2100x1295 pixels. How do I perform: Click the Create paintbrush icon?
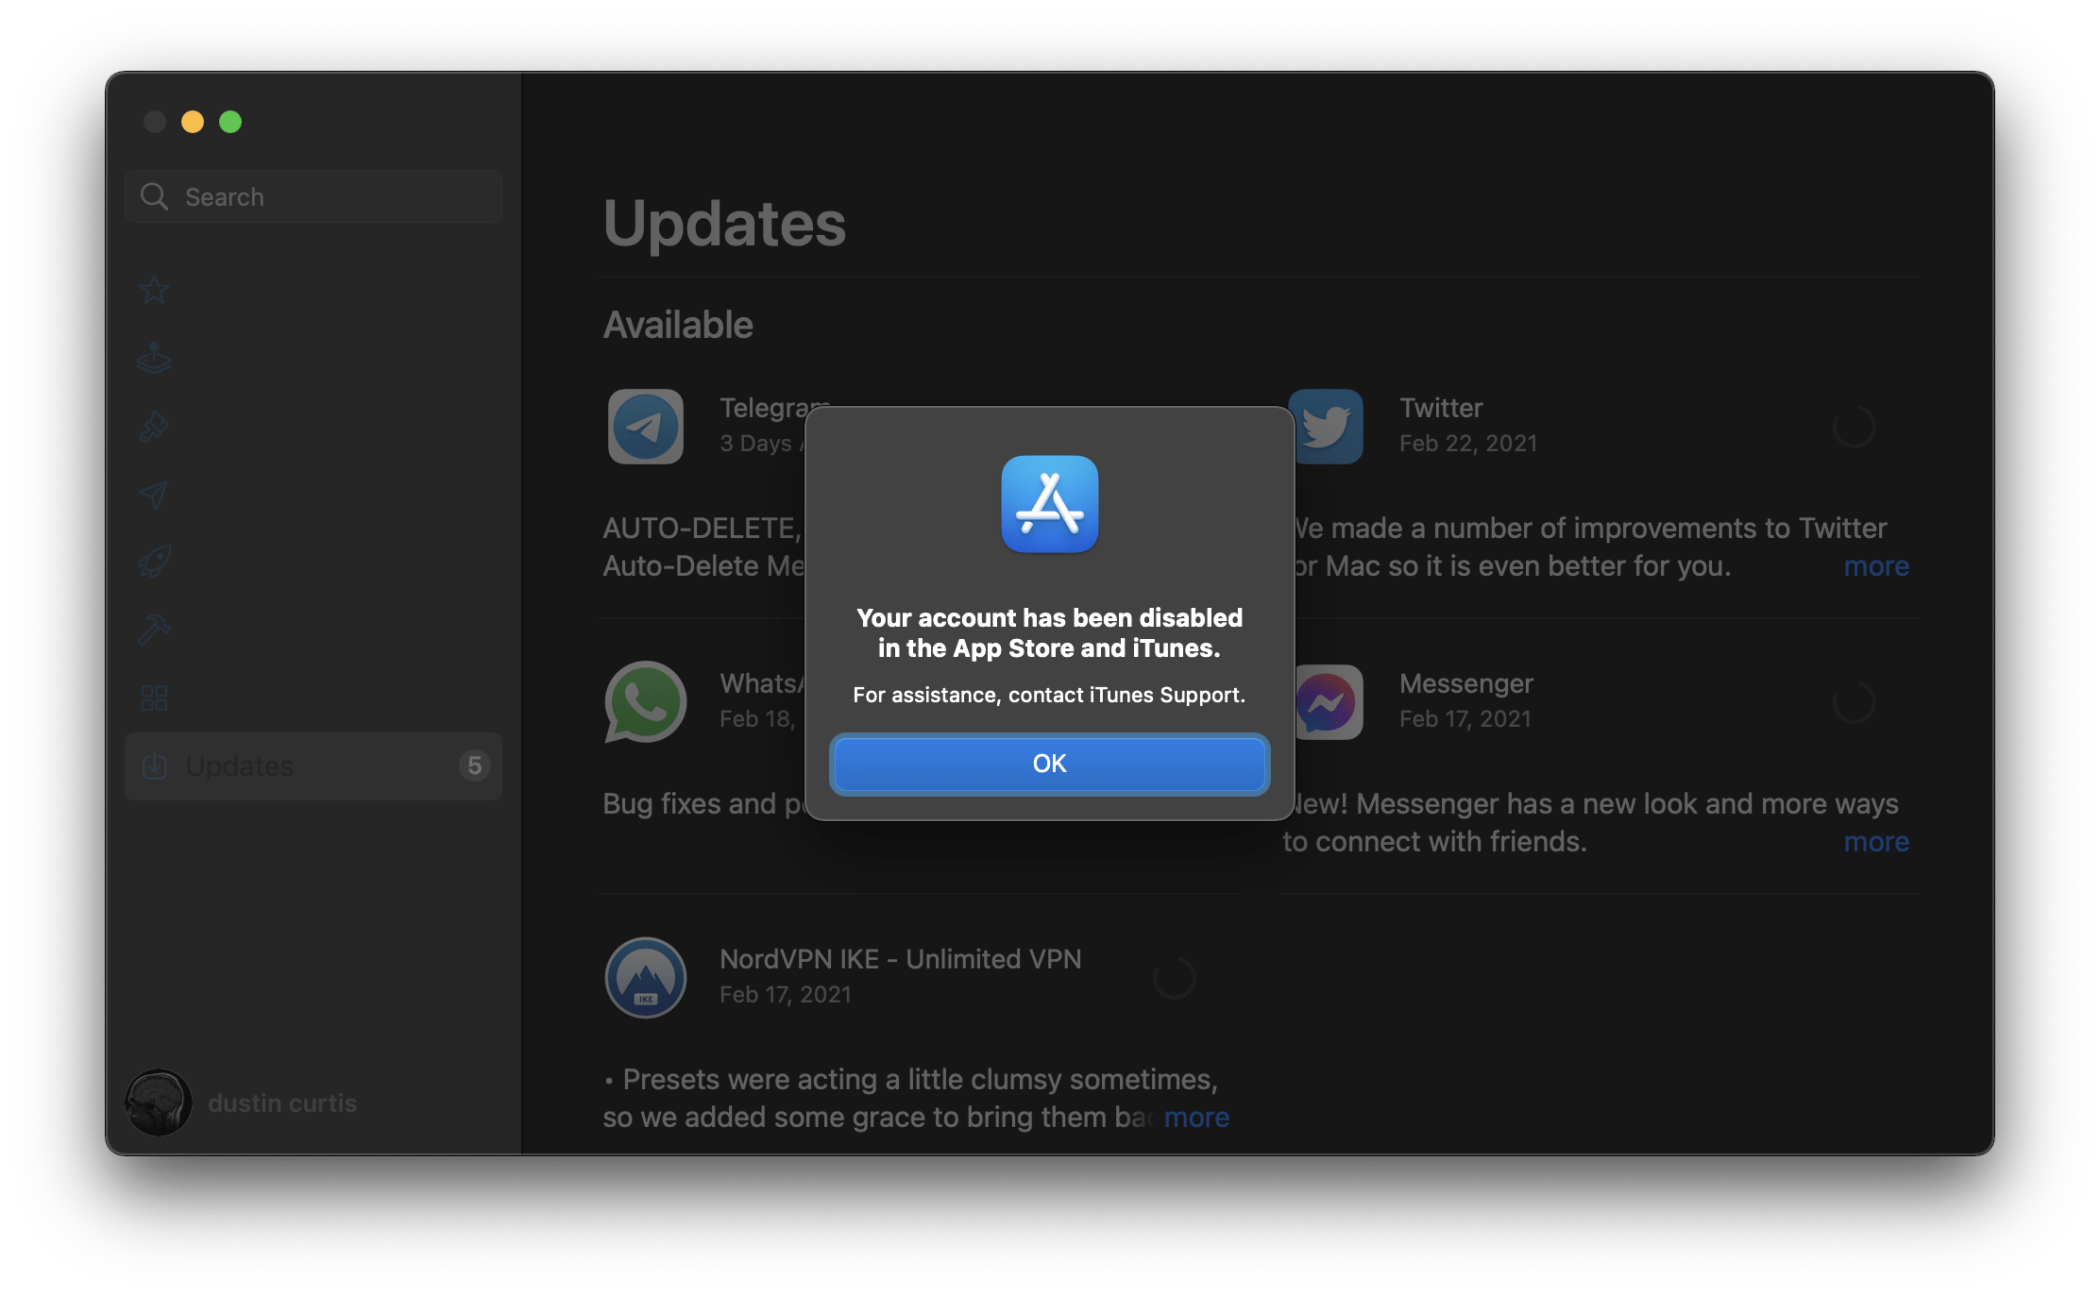point(154,427)
